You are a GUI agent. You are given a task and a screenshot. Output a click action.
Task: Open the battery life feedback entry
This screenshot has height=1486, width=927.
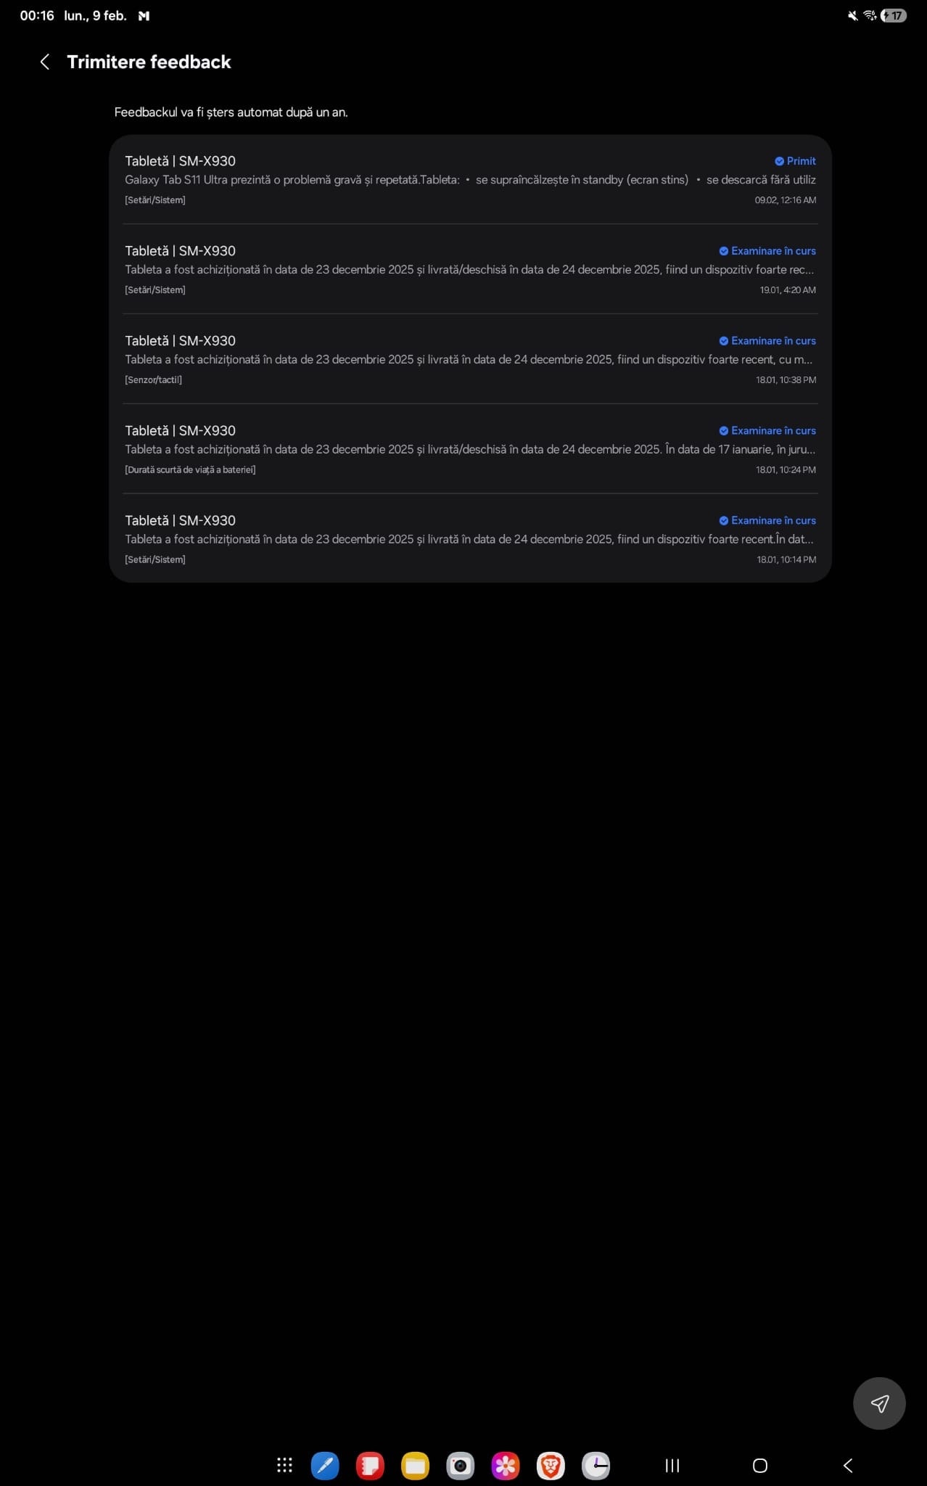pyautogui.click(x=470, y=450)
